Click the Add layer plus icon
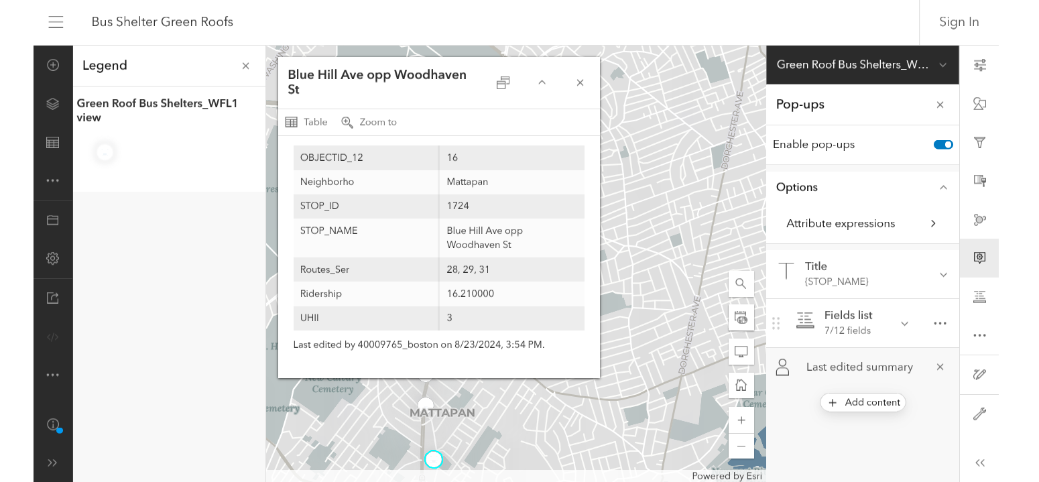This screenshot has height=482, width=1039. click(x=53, y=65)
